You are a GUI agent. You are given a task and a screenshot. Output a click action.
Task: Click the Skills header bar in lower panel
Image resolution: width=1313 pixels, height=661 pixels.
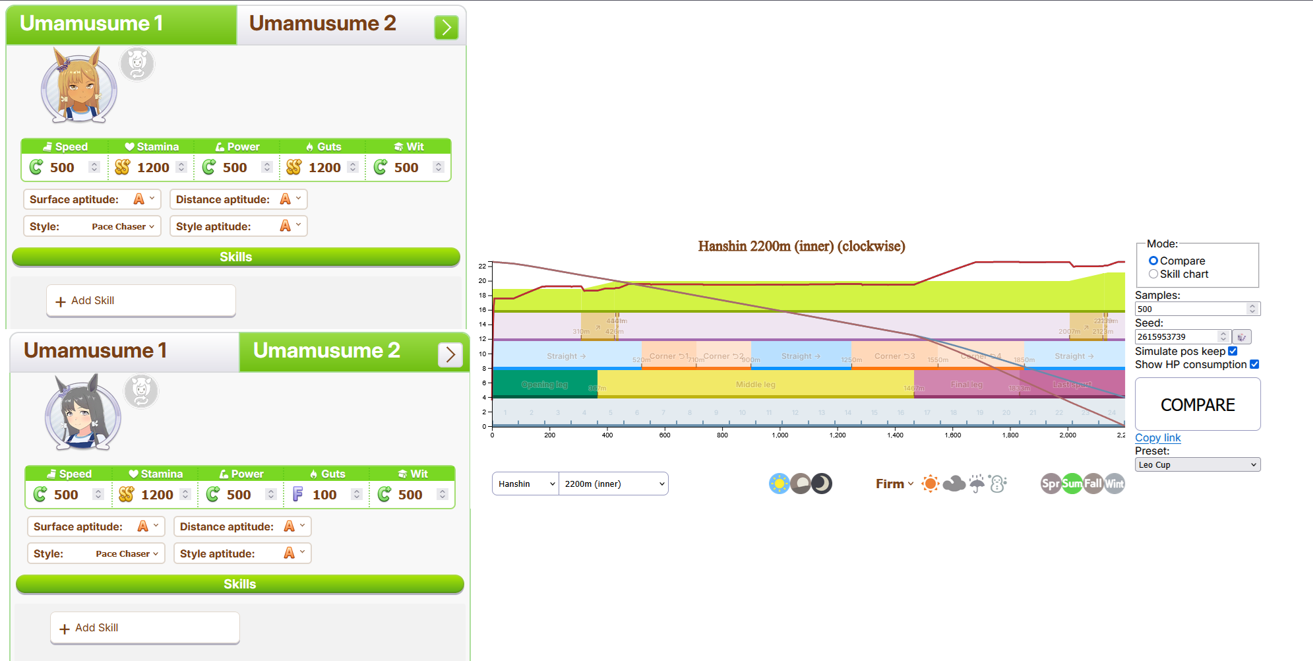[x=240, y=584]
